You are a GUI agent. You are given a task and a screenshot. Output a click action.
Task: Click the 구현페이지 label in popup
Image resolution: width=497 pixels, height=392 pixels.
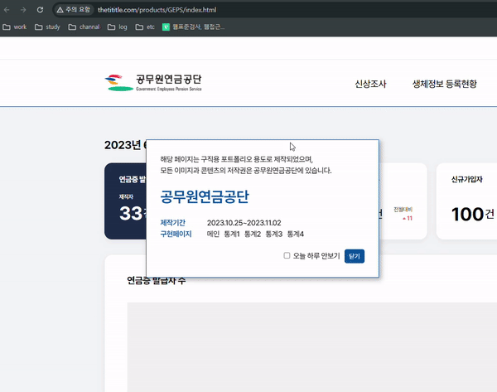click(176, 234)
